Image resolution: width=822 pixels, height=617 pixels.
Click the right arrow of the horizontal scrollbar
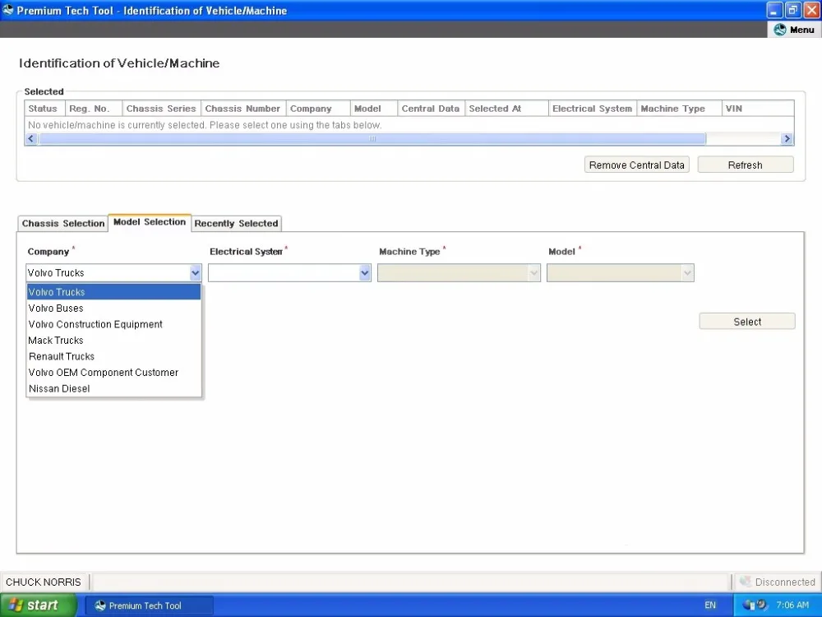tap(787, 138)
